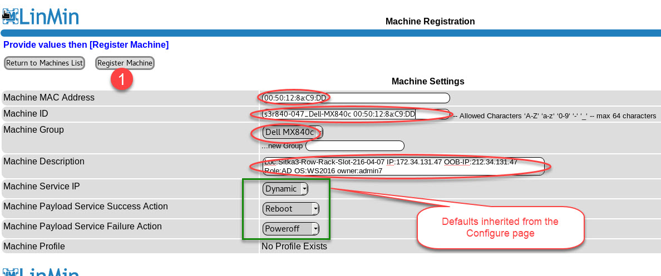Click the No Profile Exists text
Viewport: 661px width, 276px height.
[x=294, y=246]
